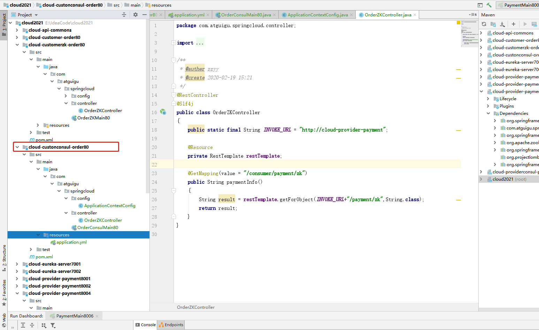Switch to OrderConsulMain80.java tab

pos(246,15)
